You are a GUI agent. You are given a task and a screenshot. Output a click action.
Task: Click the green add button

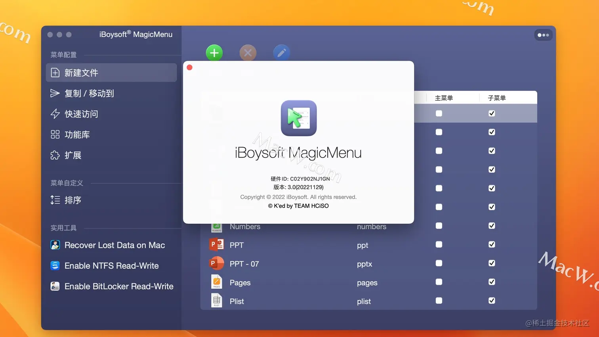(214, 53)
